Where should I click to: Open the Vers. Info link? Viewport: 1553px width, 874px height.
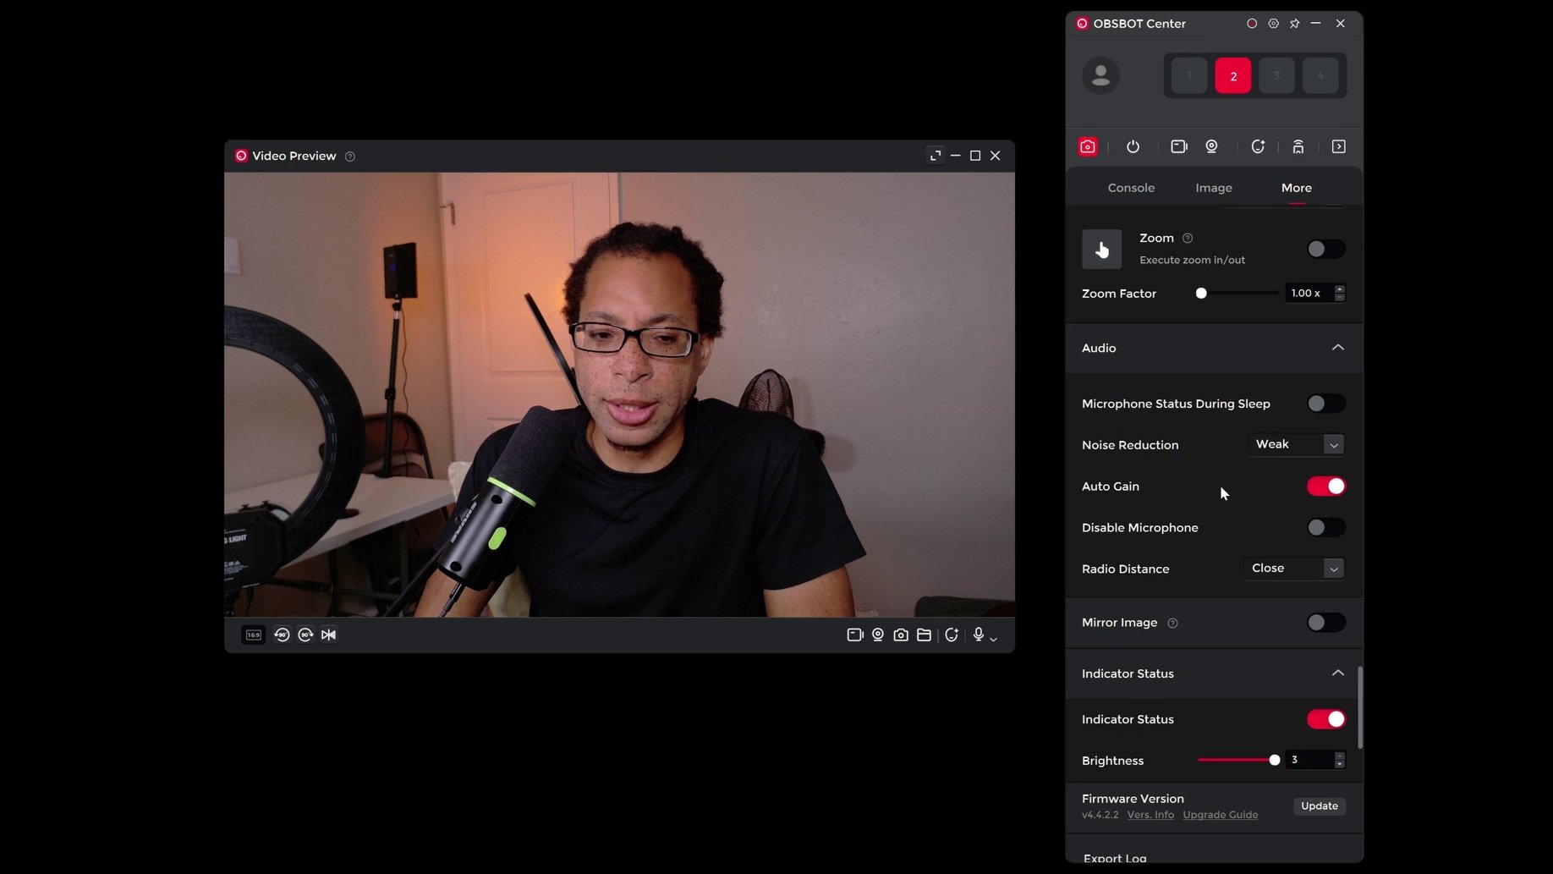click(x=1150, y=815)
